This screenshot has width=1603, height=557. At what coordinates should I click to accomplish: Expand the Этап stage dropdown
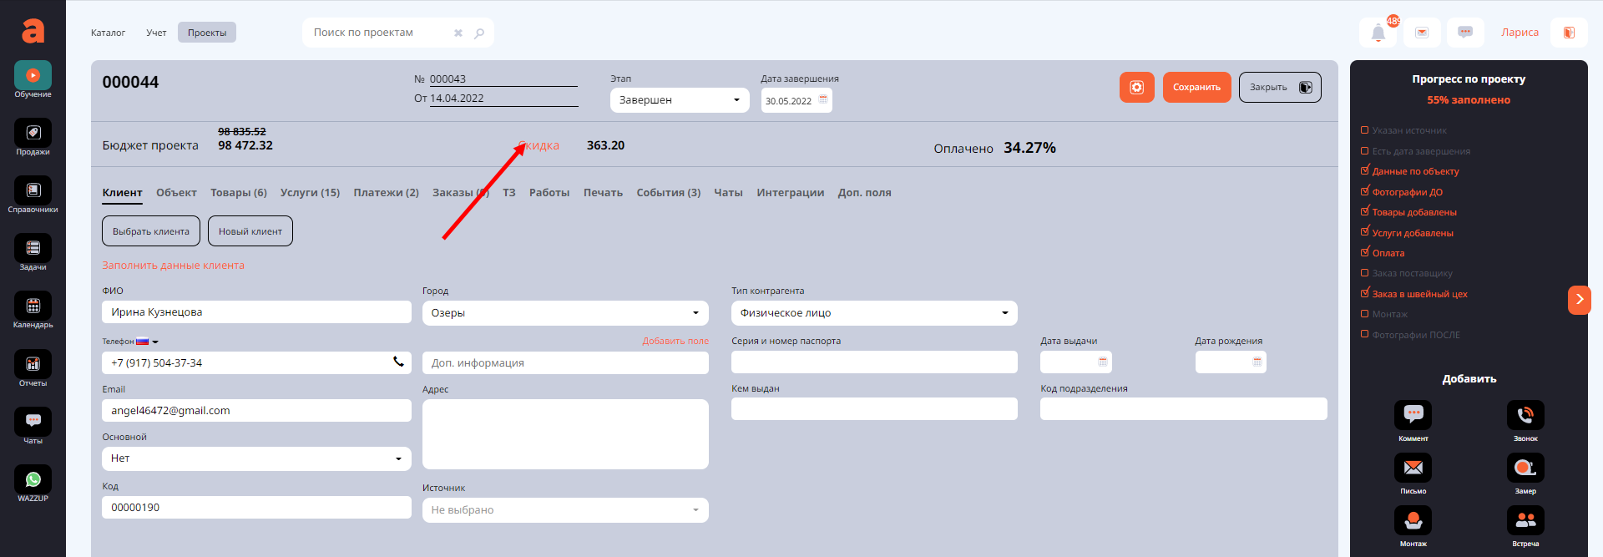pyautogui.click(x=679, y=100)
